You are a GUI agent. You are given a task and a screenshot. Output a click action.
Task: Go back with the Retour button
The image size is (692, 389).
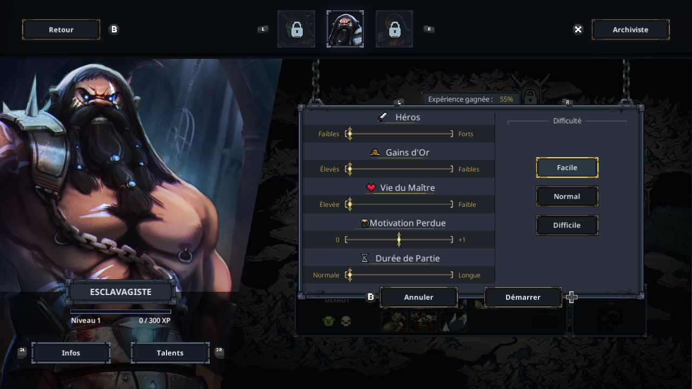[61, 30]
